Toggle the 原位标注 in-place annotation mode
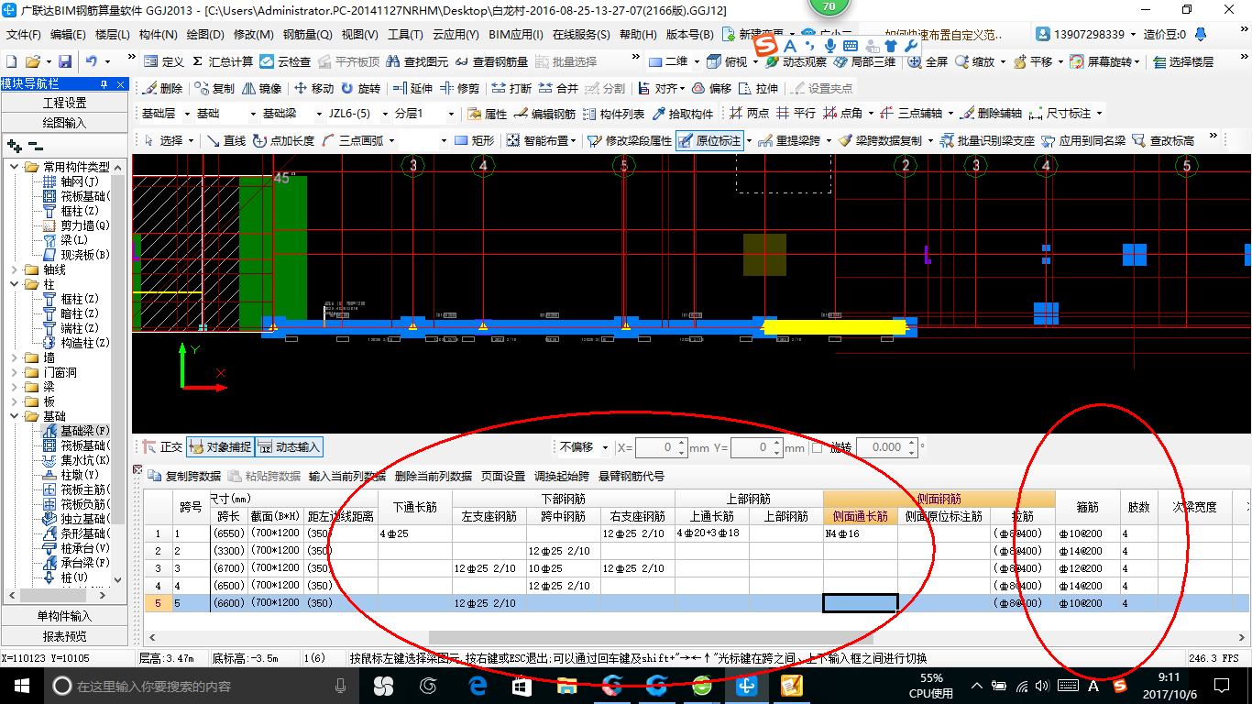 tap(709, 140)
